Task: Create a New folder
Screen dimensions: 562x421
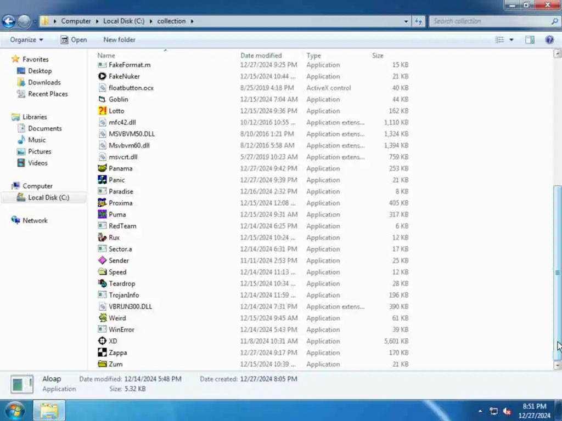Action: 119,39
